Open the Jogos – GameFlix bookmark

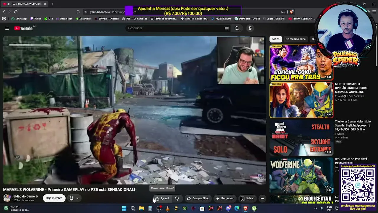[x=274, y=19]
